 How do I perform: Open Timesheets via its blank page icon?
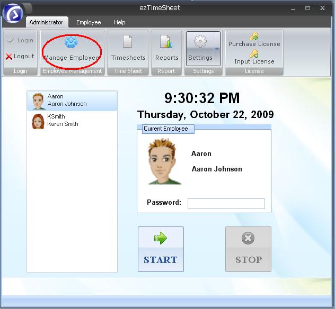pyautogui.click(x=128, y=41)
